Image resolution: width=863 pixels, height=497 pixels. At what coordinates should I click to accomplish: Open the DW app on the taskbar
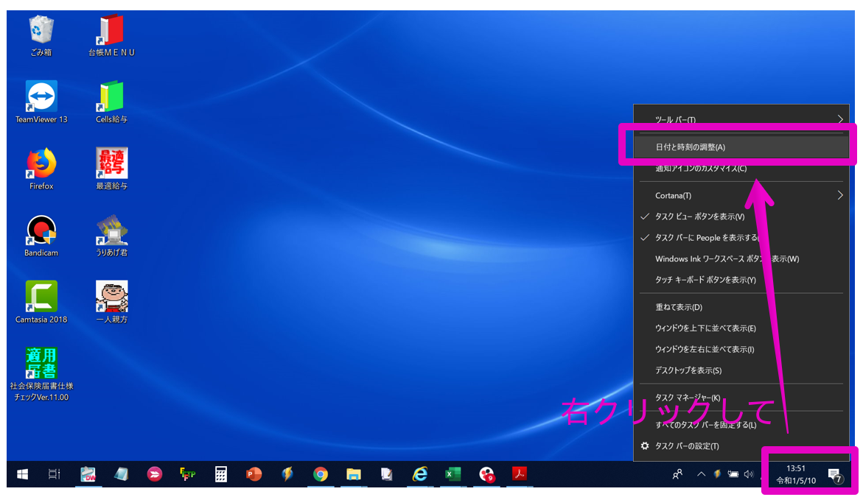(x=88, y=474)
